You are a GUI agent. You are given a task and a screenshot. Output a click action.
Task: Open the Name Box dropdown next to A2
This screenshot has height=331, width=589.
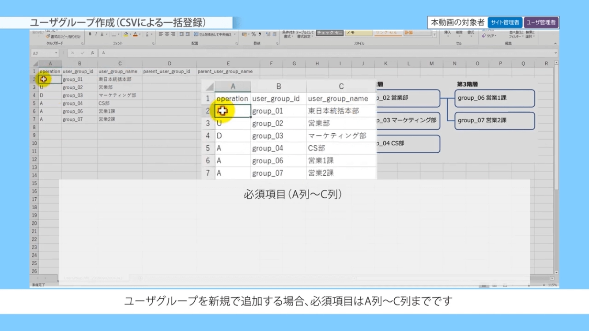point(56,53)
